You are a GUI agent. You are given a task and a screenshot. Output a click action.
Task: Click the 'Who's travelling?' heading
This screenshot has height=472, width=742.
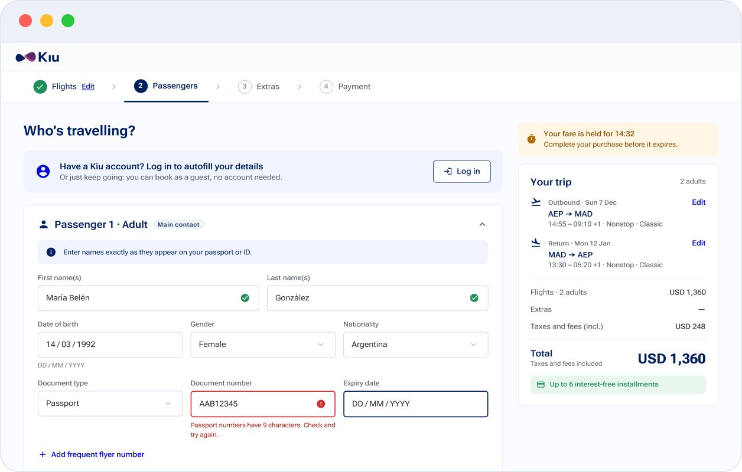click(79, 130)
